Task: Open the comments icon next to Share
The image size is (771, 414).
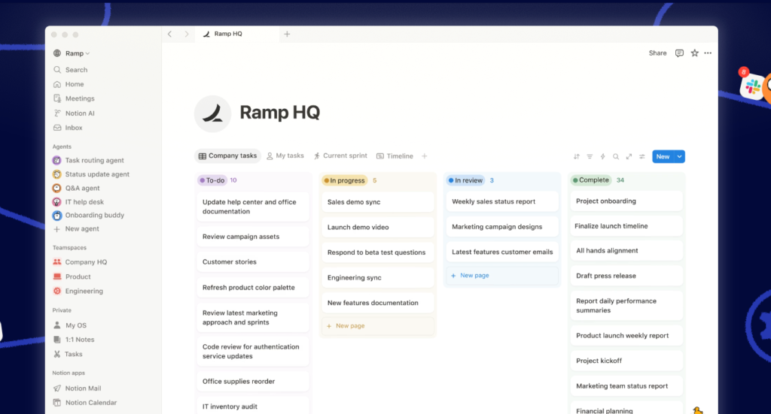Action: 679,53
